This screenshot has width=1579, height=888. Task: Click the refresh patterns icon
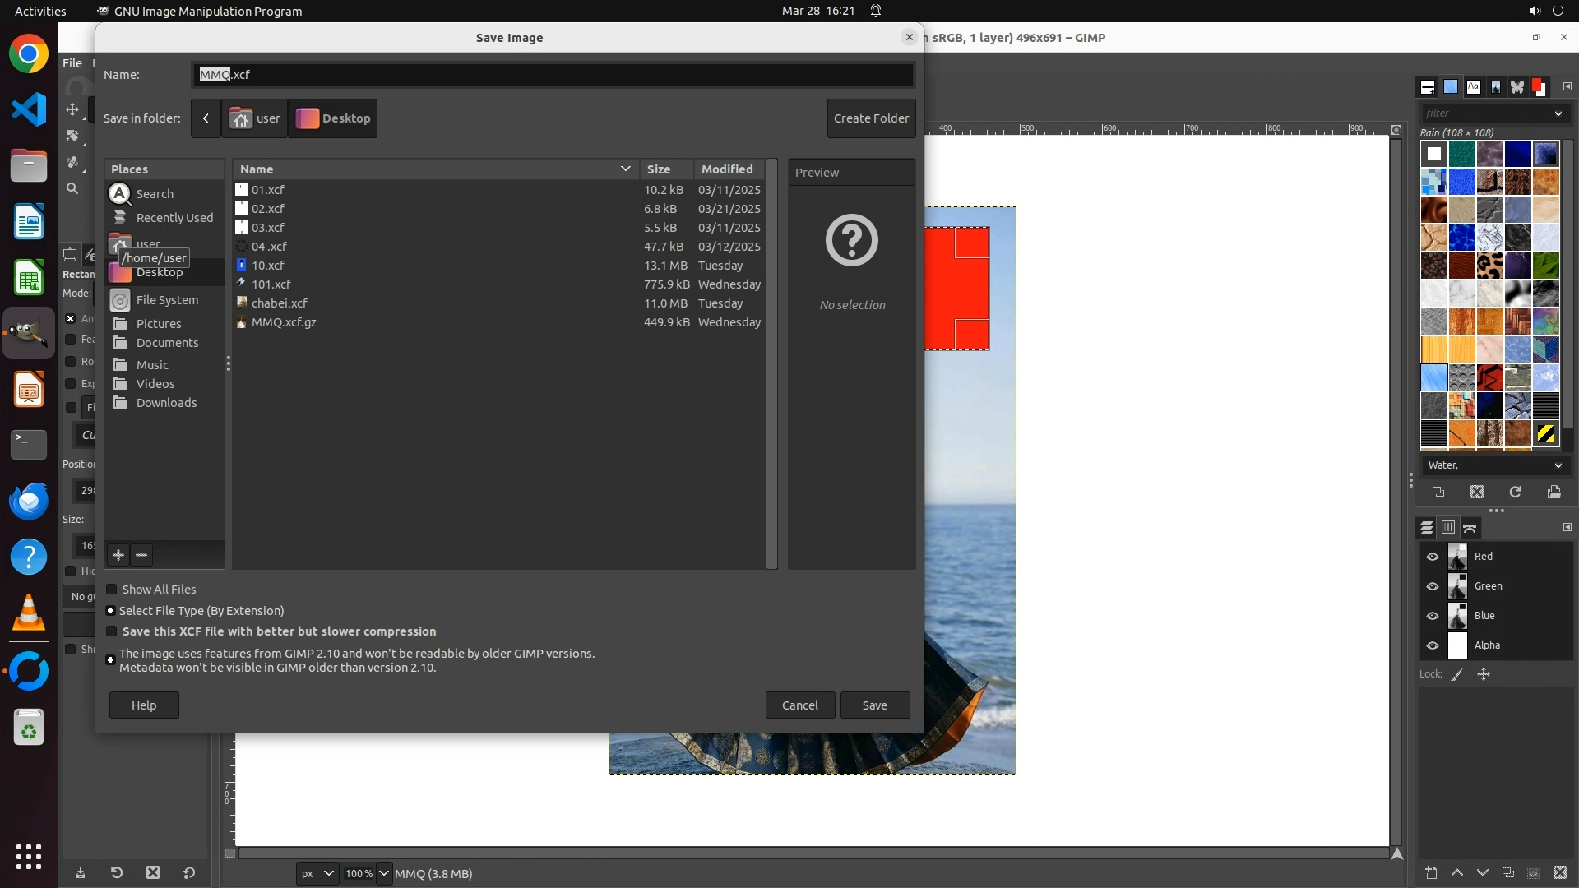(x=1515, y=492)
